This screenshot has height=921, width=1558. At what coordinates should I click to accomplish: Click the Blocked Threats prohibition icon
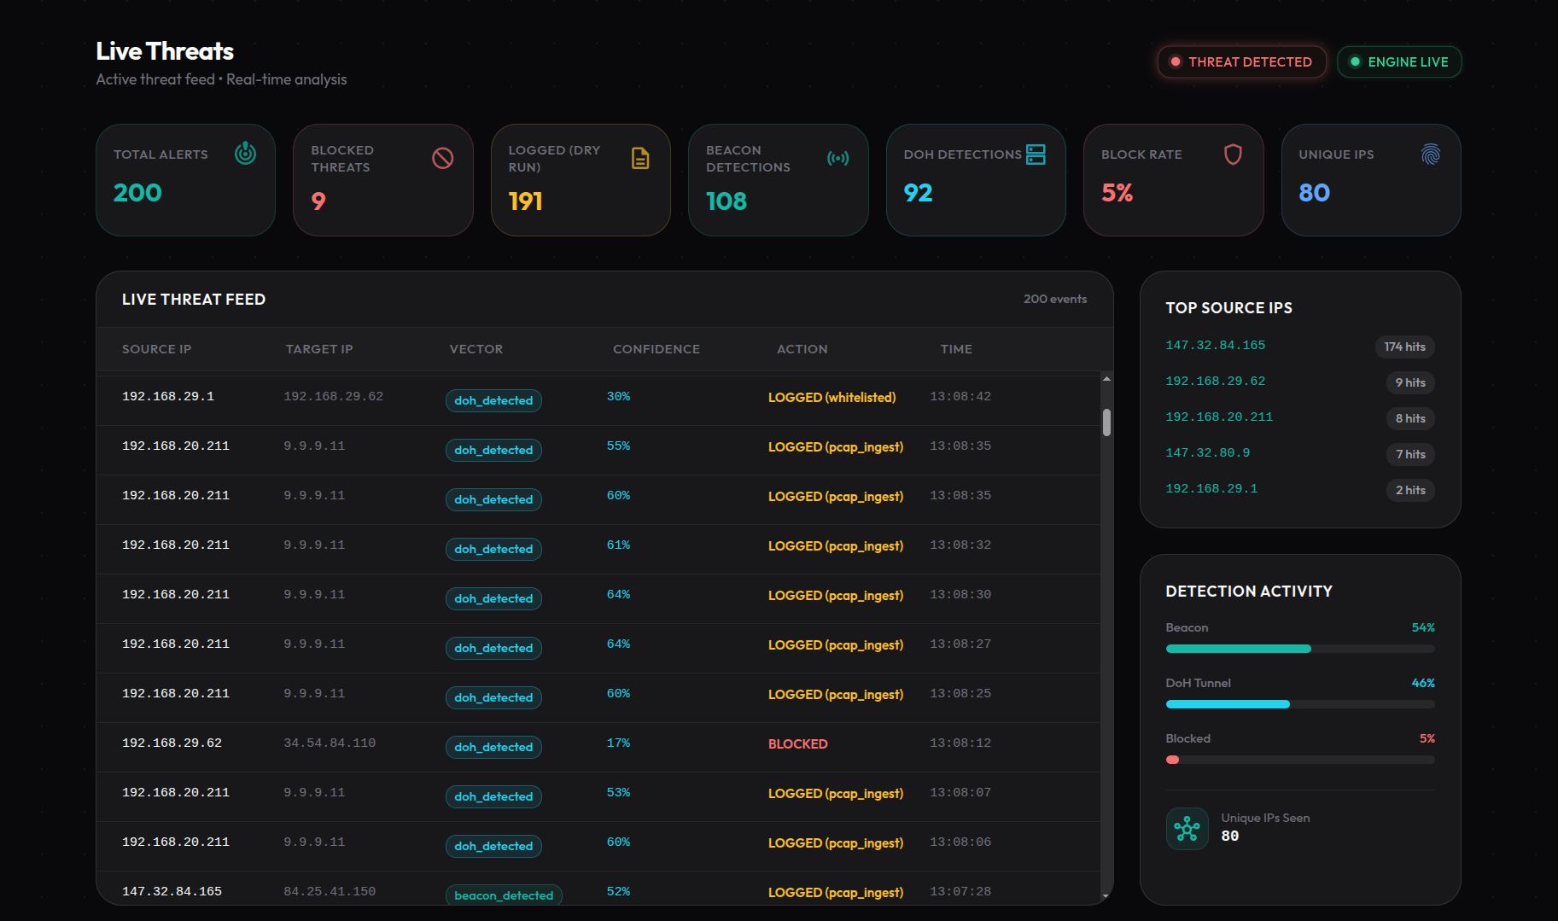pos(442,158)
